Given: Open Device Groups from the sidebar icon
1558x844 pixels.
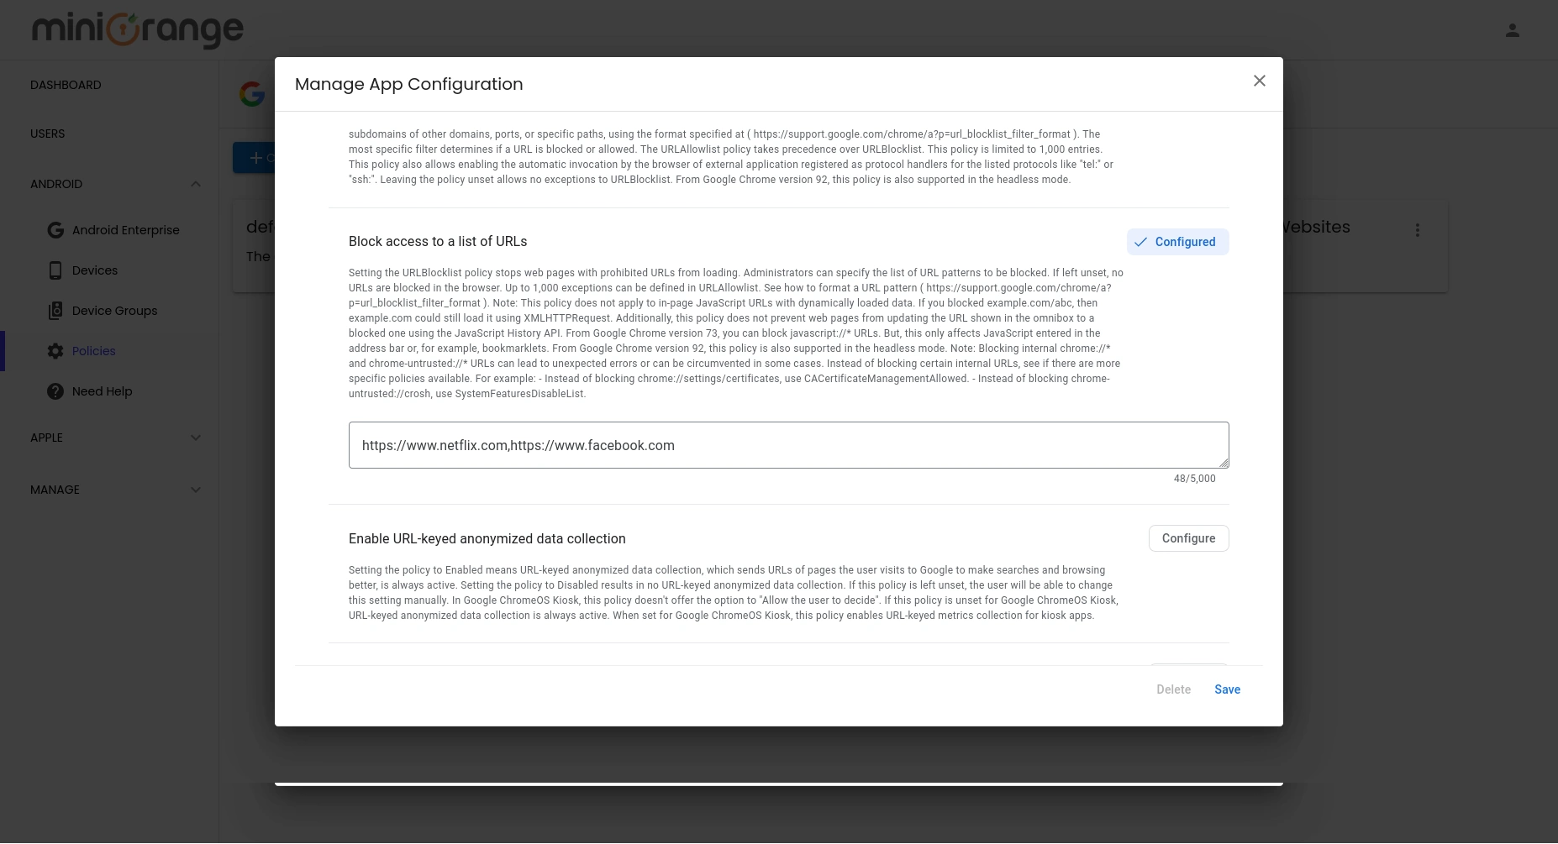Looking at the screenshot, I should click(x=55, y=310).
